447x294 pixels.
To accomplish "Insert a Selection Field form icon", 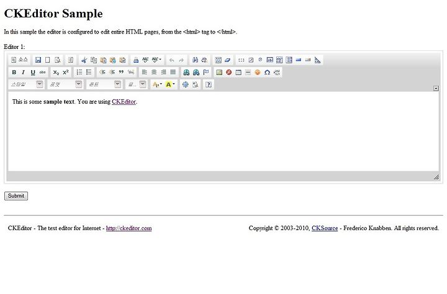I will click(289, 60).
